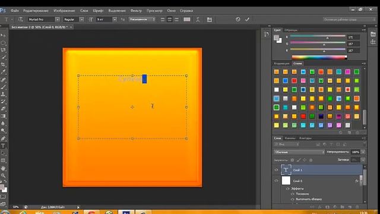This screenshot has height=214, width=380.
Task: Switch to the Каналы tab
Action: pos(290,139)
